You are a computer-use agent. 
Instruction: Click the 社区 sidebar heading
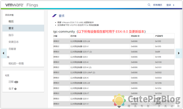[7, 75]
